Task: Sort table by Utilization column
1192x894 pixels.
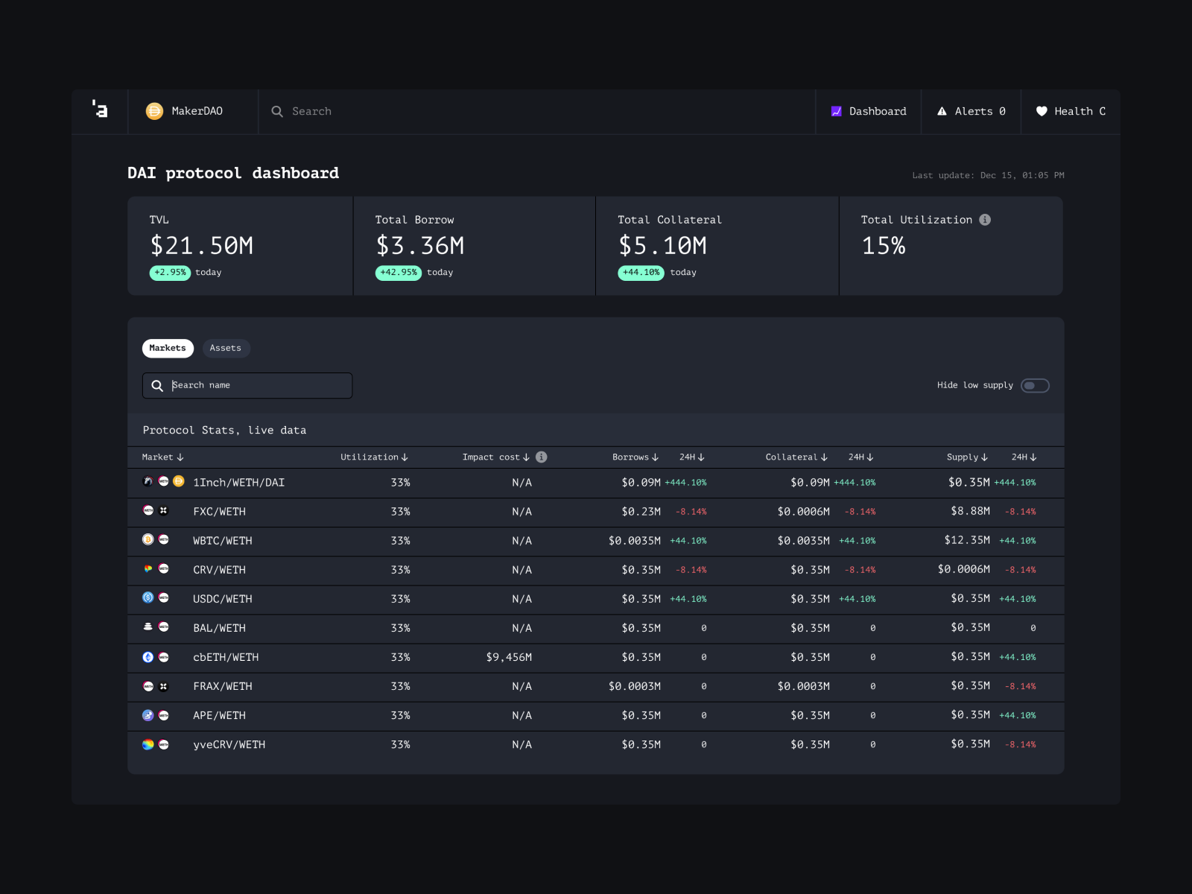Action: (x=374, y=457)
